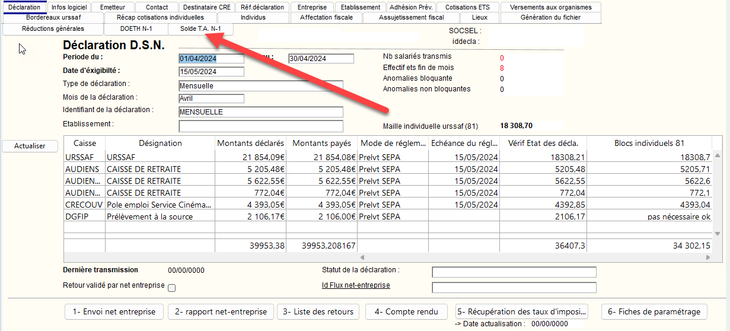This screenshot has height=331, width=730.
Task: Select the Contact tab
Action: tap(157, 7)
